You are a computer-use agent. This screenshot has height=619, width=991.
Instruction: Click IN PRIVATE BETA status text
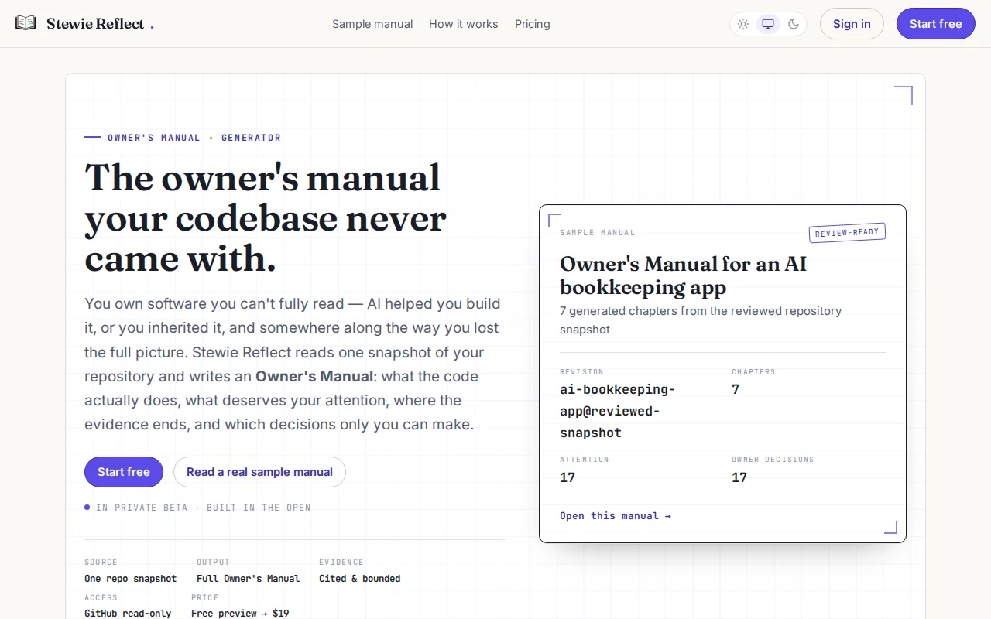204,508
